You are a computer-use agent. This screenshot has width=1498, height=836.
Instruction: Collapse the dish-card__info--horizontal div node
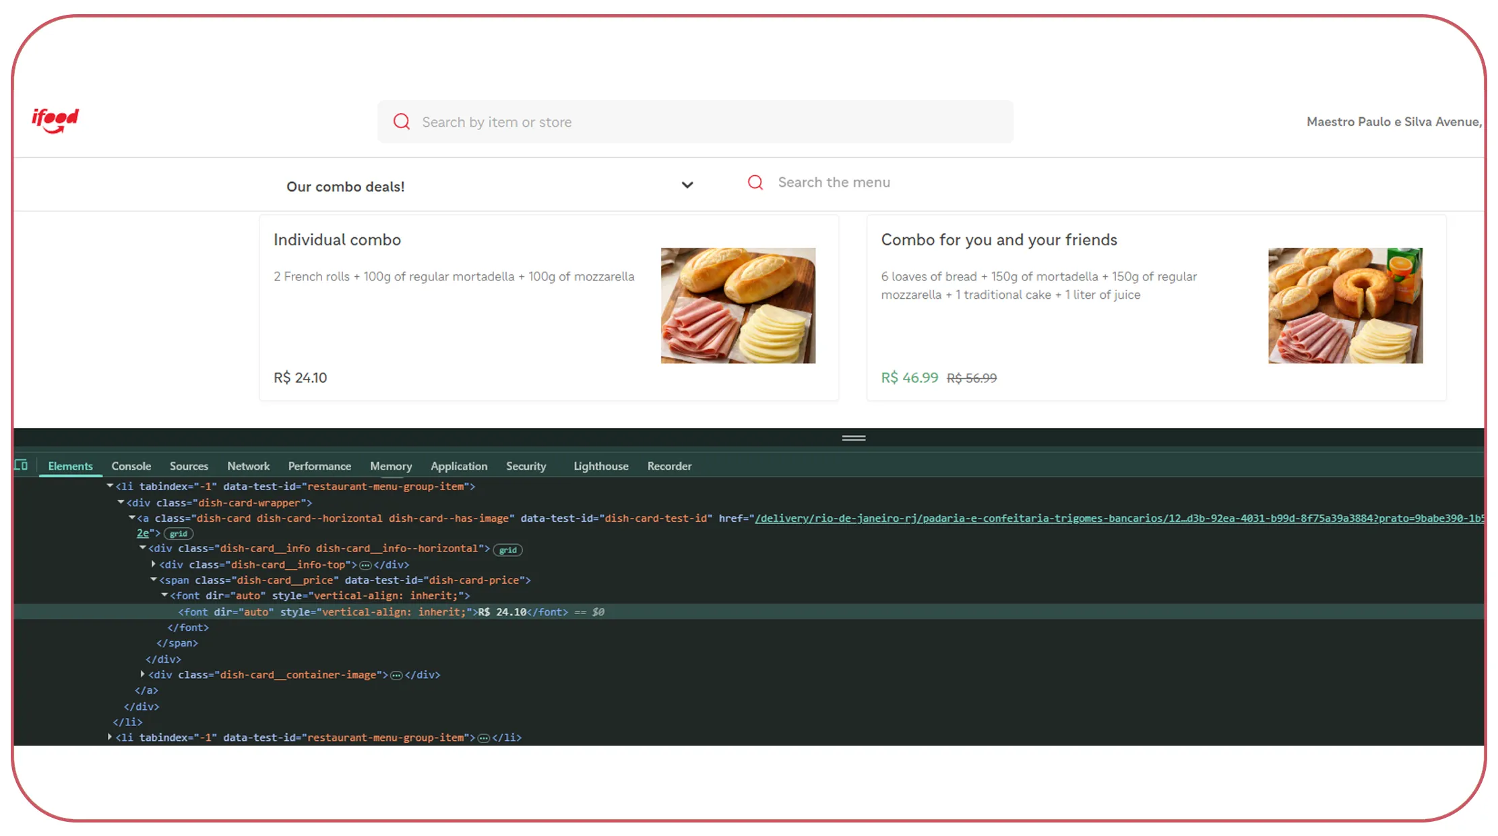pos(143,548)
